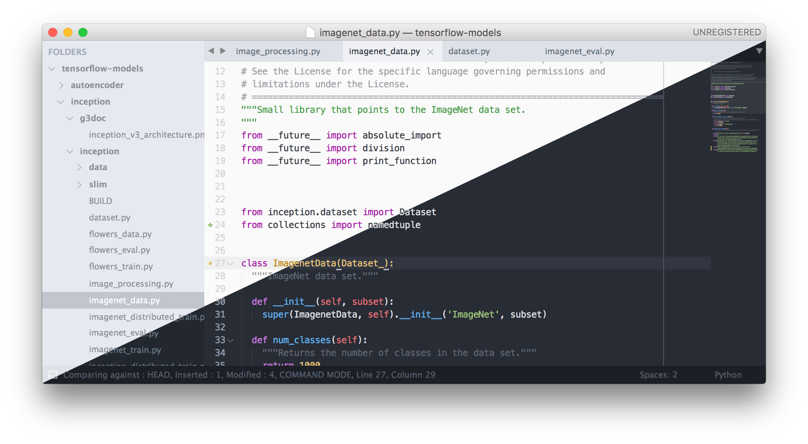Close the imagenet_data.py tab
808x444 pixels.
(x=430, y=52)
